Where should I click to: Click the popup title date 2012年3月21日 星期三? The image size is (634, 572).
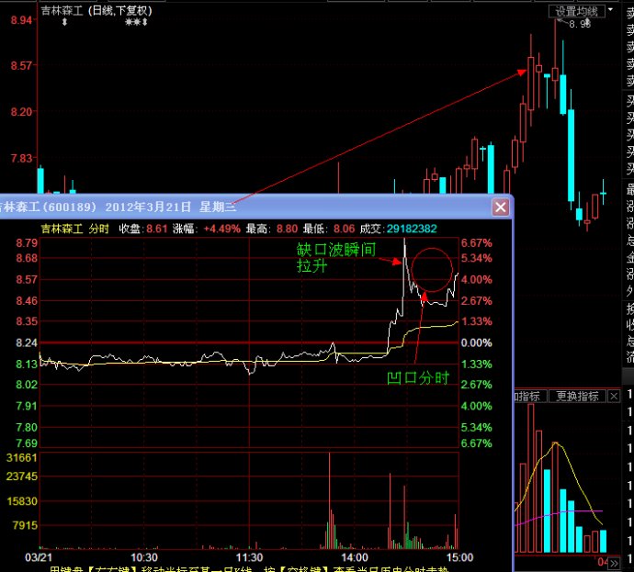pyautogui.click(x=171, y=207)
